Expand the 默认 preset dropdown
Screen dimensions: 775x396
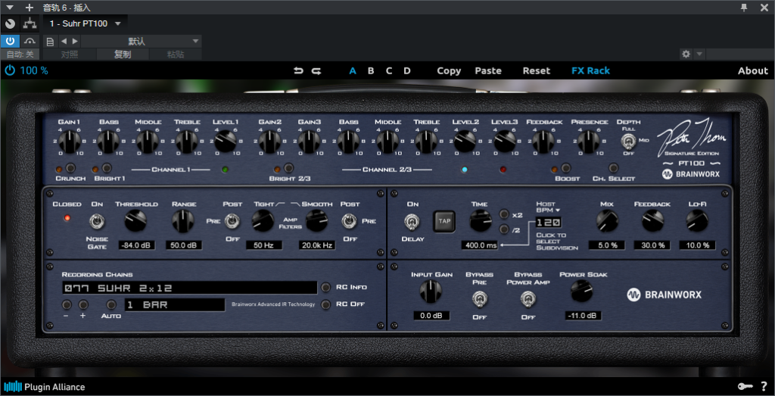[x=196, y=41]
